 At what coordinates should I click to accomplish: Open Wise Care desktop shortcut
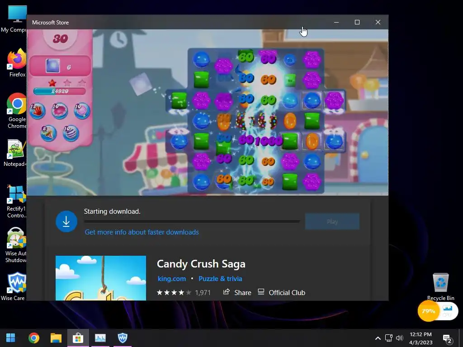pos(14,286)
